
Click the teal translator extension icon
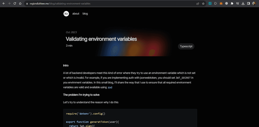point(210,4)
